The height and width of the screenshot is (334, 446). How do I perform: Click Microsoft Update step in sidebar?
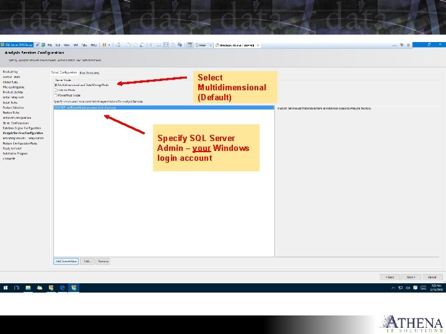click(x=14, y=87)
